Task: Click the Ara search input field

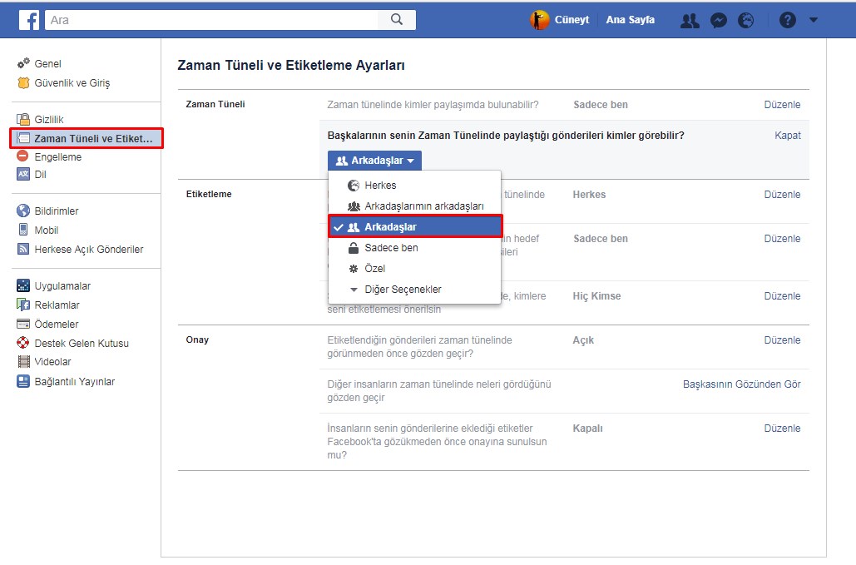Action: click(212, 20)
